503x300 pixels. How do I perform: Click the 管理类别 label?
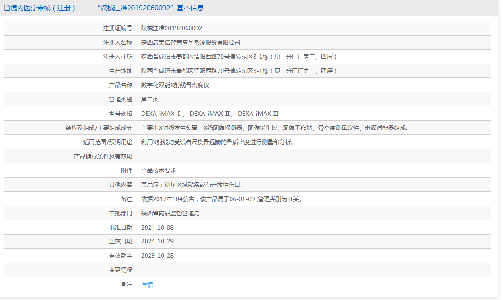tap(121, 99)
